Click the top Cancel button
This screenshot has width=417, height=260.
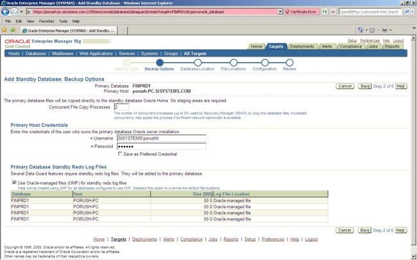tap(345, 86)
